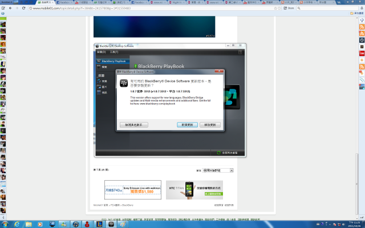Open the picture thumbnail icon in right sidebar
Screen dimensions: 365x228
pyautogui.click(x=362, y=87)
